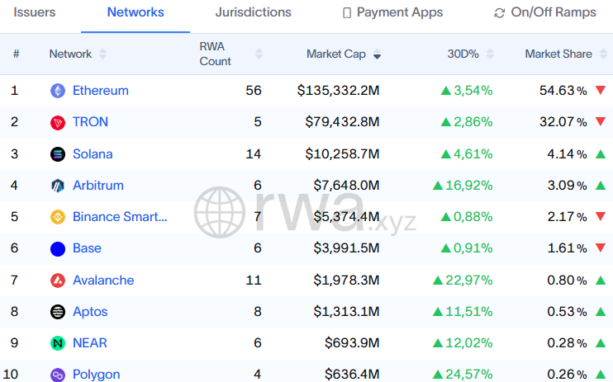Click Avalanche's market cap $1,978.3M

click(346, 280)
